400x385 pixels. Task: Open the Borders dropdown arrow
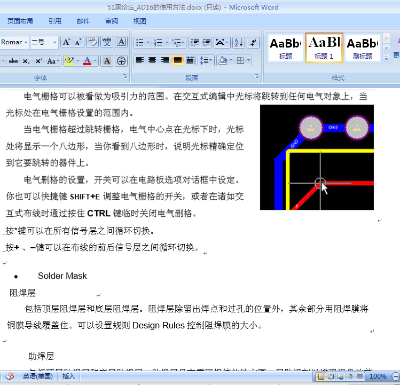click(249, 60)
